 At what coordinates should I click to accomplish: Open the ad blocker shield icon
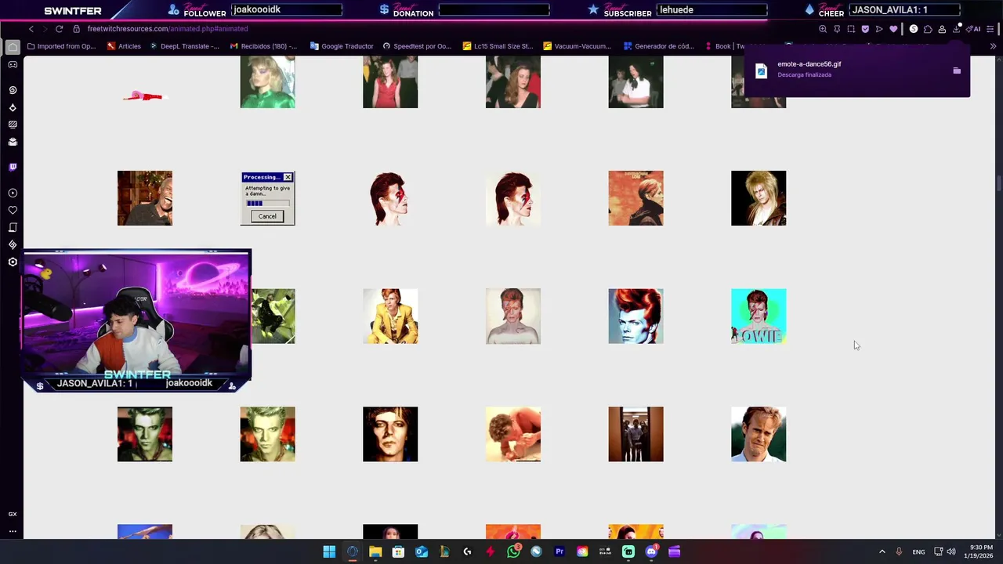tap(865, 29)
